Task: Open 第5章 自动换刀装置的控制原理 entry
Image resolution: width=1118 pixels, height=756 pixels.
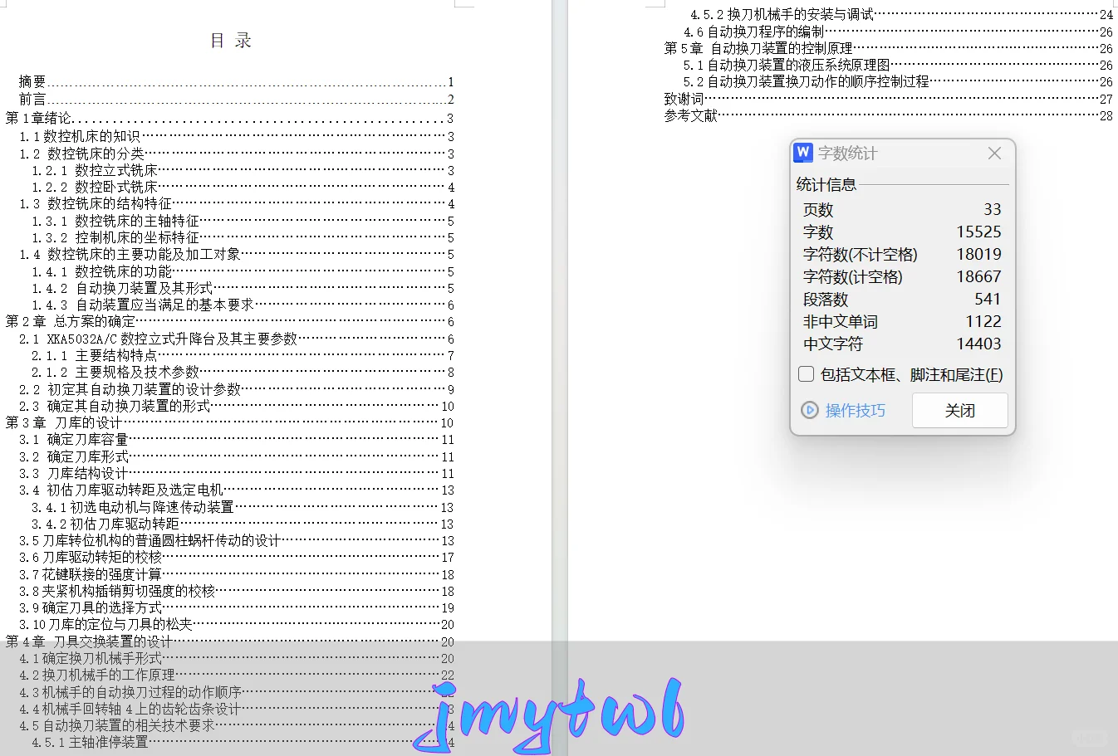Action: pyautogui.click(x=889, y=48)
